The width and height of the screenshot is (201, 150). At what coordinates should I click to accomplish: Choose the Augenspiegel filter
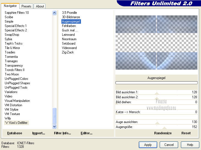[71, 21]
